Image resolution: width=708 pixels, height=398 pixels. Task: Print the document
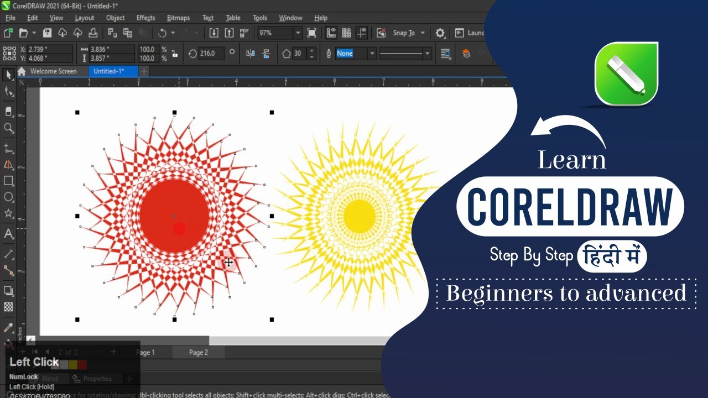93,33
